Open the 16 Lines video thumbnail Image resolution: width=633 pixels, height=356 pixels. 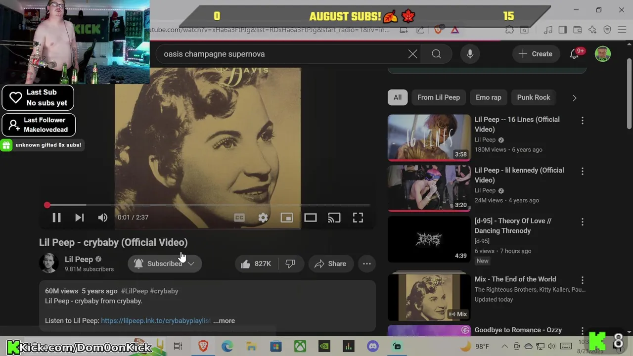(429, 138)
